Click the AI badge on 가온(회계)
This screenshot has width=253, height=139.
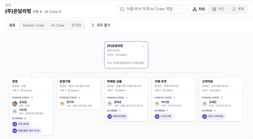click(x=15, y=124)
